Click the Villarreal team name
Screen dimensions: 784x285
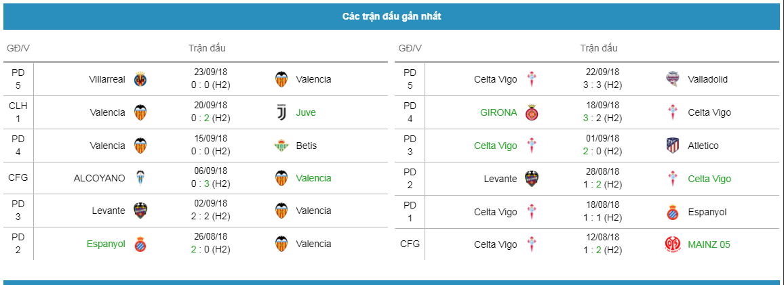click(x=107, y=79)
